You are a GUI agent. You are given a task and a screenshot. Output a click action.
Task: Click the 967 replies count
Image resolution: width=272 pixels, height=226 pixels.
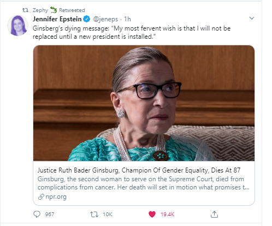click(50, 215)
